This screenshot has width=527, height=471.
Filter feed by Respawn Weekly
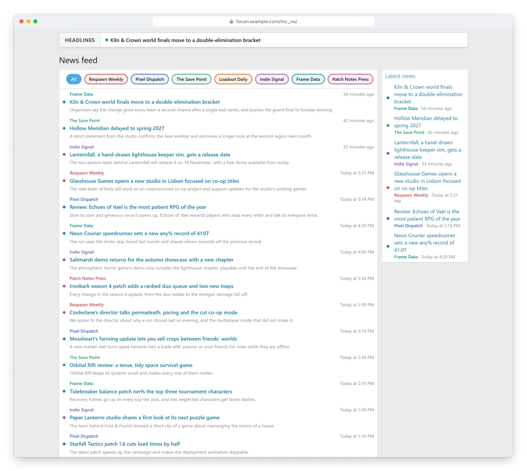tap(106, 79)
